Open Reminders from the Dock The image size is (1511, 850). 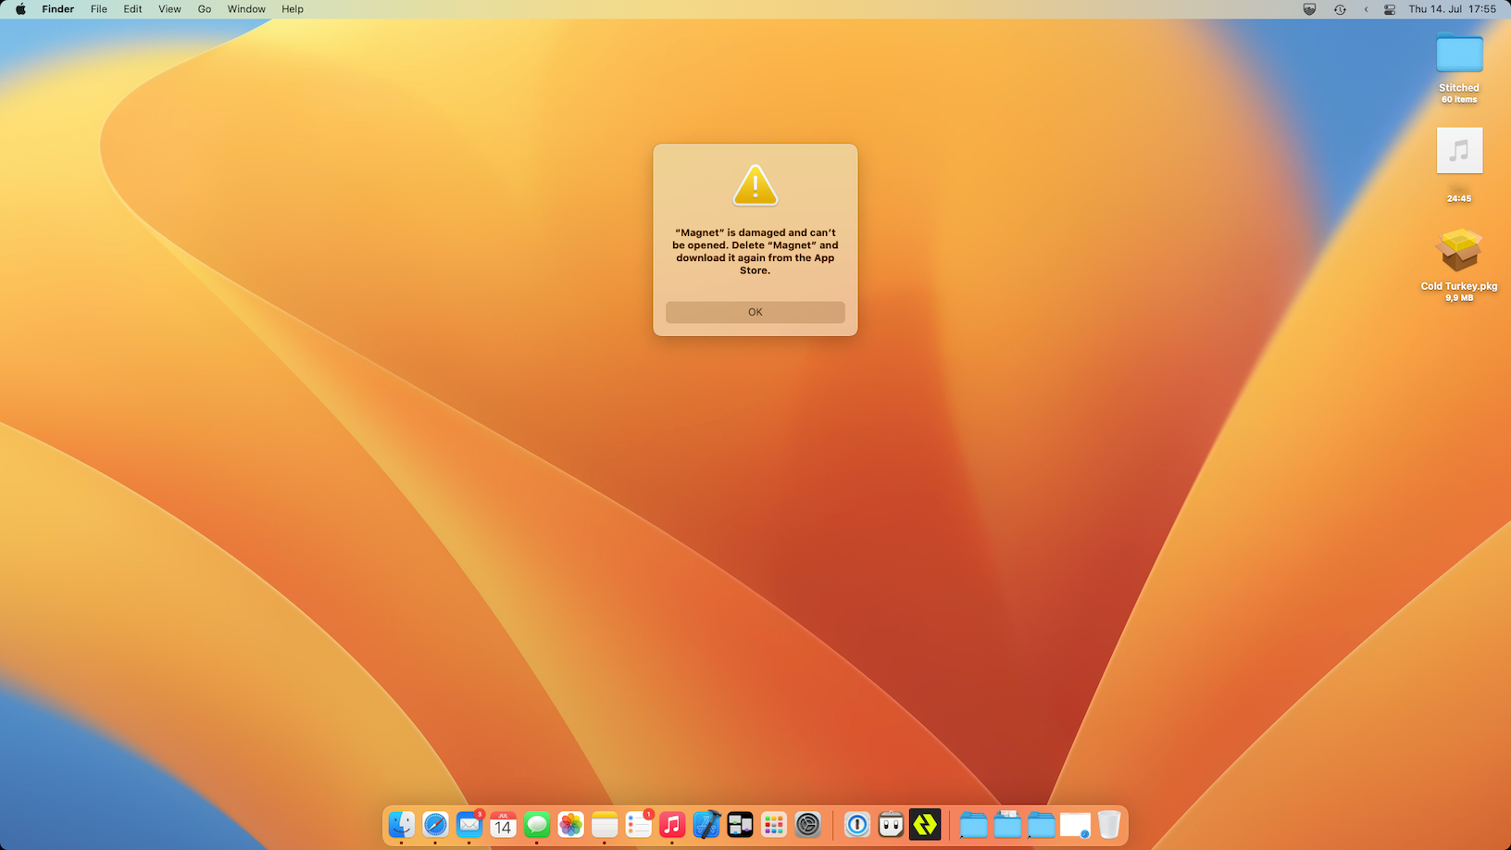(x=639, y=824)
